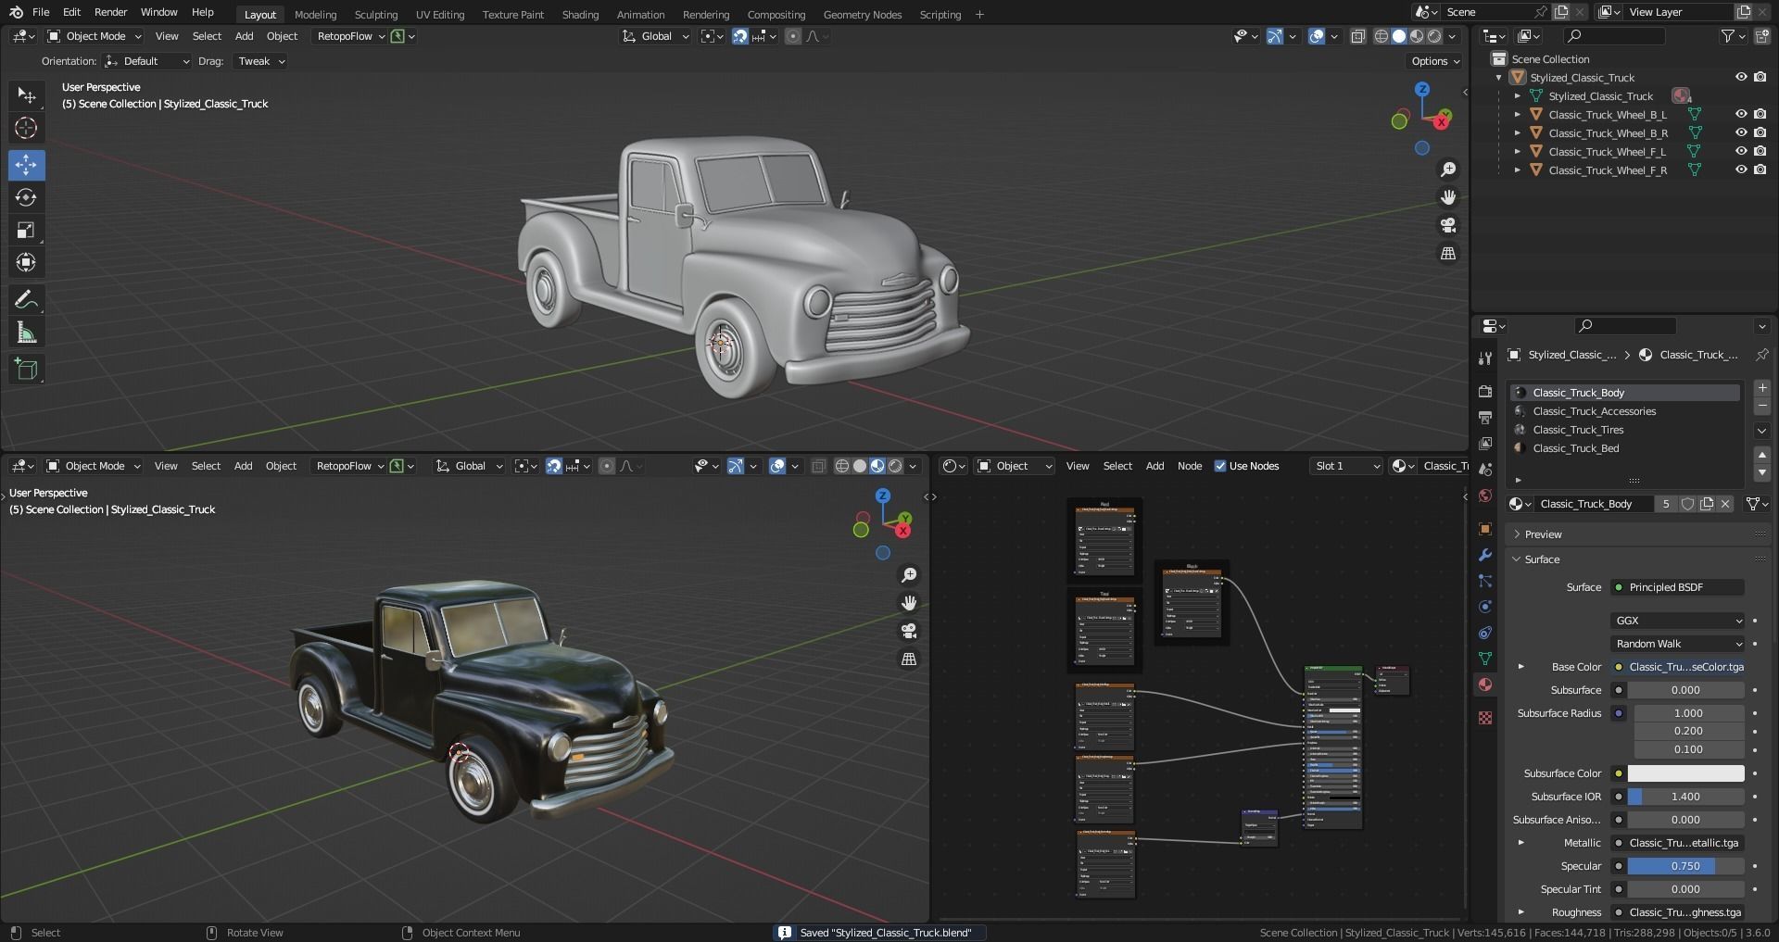
Task: Open the Modifiers properties tab
Action: (x=1485, y=555)
